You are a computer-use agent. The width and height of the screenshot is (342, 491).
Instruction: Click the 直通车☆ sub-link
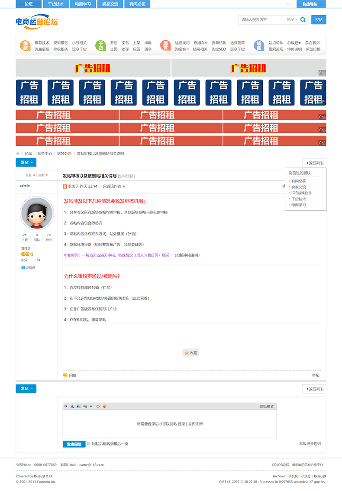(x=200, y=43)
